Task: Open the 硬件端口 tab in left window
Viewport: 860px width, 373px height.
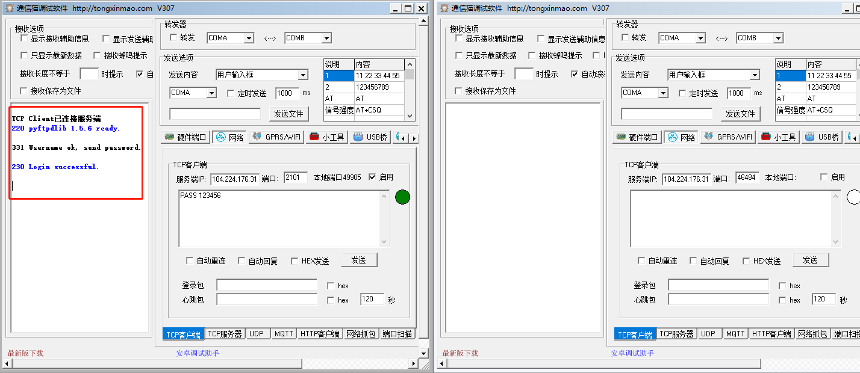Action: coord(185,137)
